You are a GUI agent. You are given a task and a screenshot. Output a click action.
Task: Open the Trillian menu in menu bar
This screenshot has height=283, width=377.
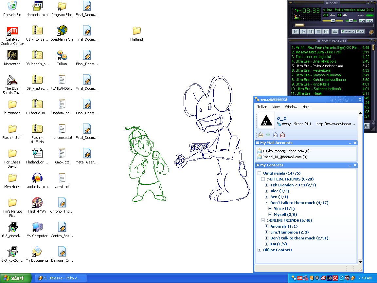(262, 107)
